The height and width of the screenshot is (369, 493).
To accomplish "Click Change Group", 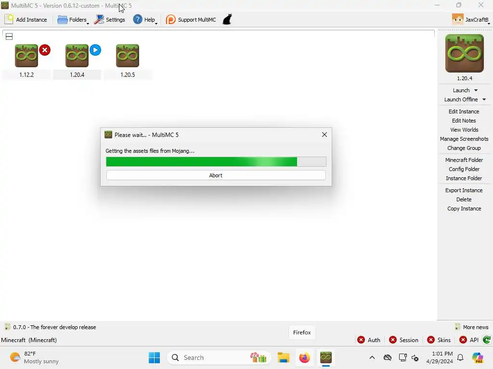I will pyautogui.click(x=464, y=148).
